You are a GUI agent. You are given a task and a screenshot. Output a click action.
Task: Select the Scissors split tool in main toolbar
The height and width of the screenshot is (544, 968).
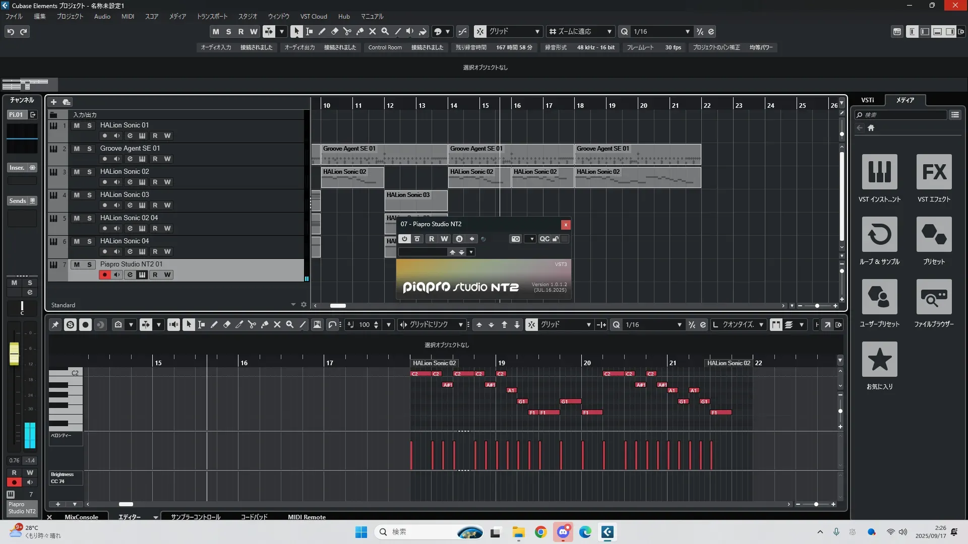[347, 31]
